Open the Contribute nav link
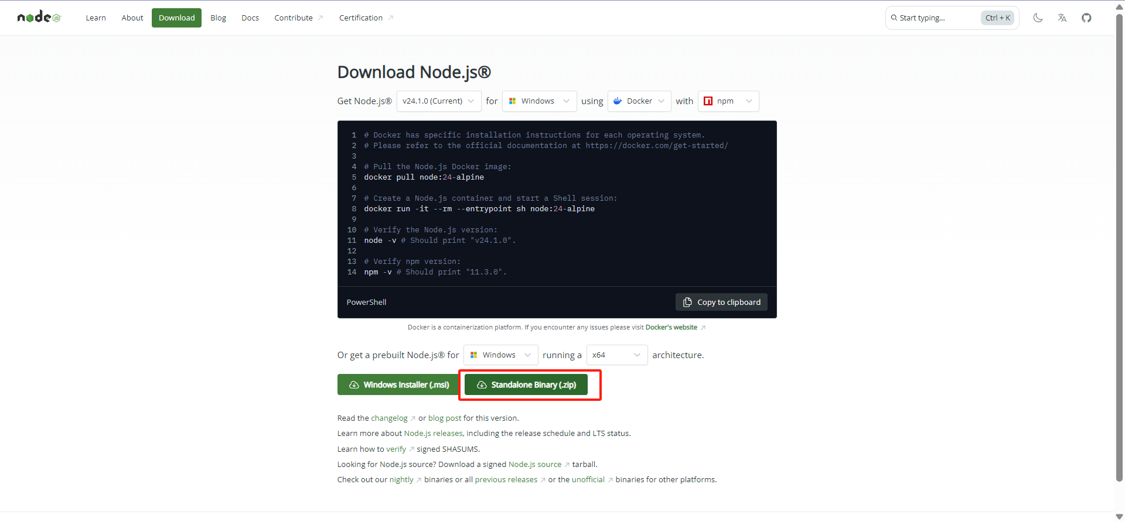The height and width of the screenshot is (522, 1125). pos(298,18)
